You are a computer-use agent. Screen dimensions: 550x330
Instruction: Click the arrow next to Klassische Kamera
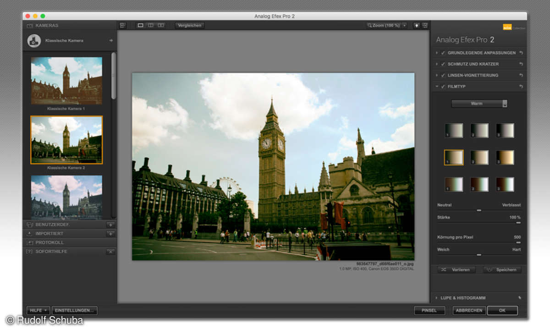[111, 40]
